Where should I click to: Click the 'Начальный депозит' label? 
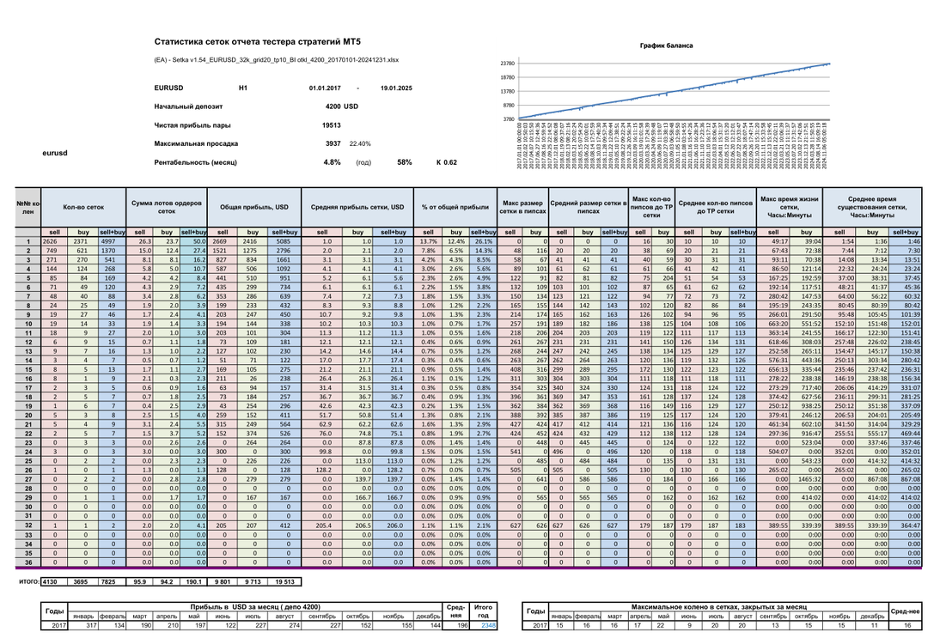tap(188, 106)
